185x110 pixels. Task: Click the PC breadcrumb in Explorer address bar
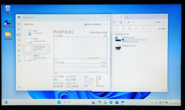pyautogui.click(x=129, y=22)
